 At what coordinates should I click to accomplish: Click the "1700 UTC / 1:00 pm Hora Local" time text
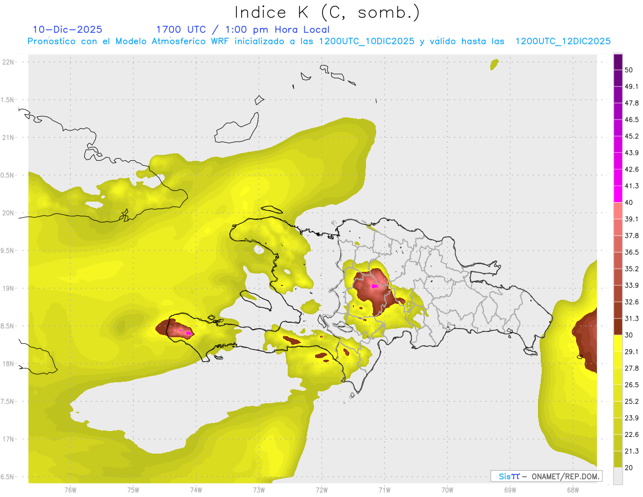243,29
